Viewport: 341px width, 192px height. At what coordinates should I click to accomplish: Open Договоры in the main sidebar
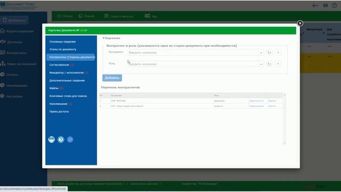pyautogui.click(x=11, y=42)
